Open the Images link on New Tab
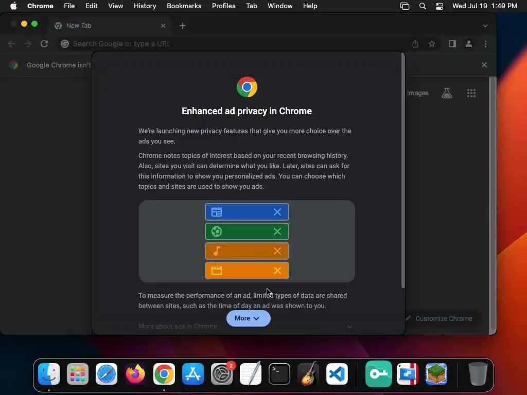 pos(417,93)
